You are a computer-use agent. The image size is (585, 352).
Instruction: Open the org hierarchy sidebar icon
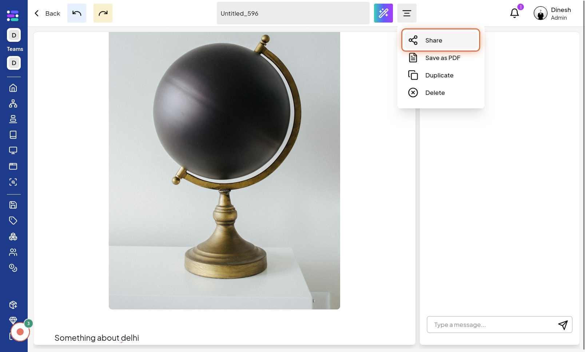[13, 104]
